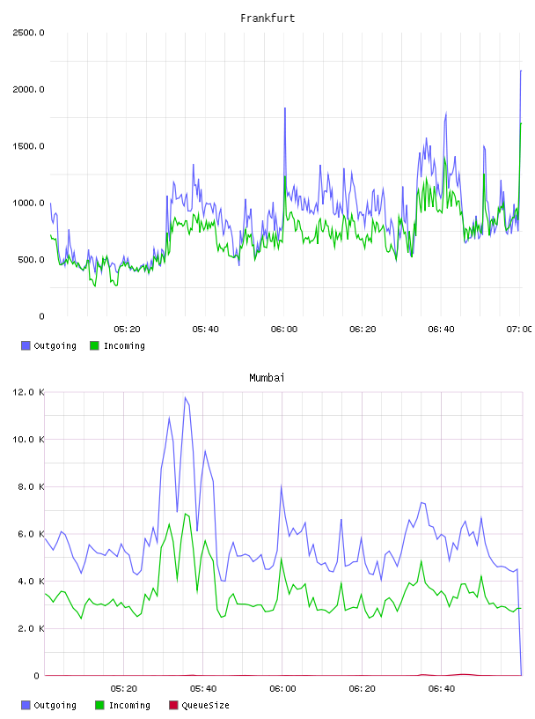Click the Outgoing legend label in Mumbai chart

coord(55,705)
